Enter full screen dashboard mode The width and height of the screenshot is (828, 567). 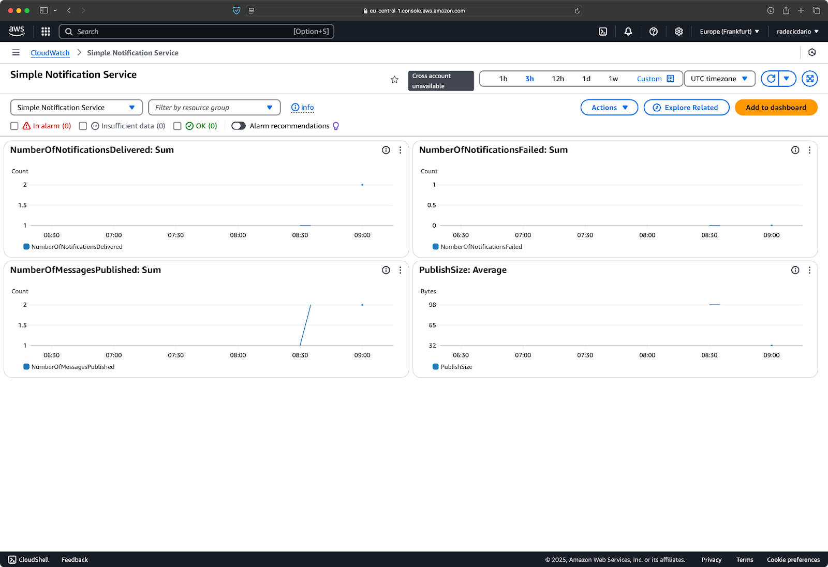[810, 79]
